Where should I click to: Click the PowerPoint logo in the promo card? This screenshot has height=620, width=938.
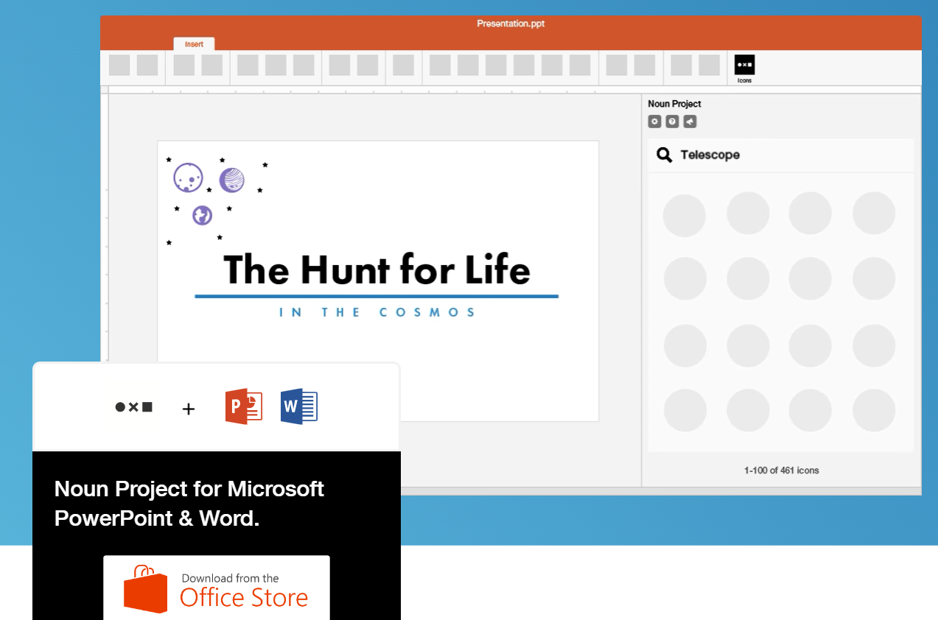coord(244,407)
